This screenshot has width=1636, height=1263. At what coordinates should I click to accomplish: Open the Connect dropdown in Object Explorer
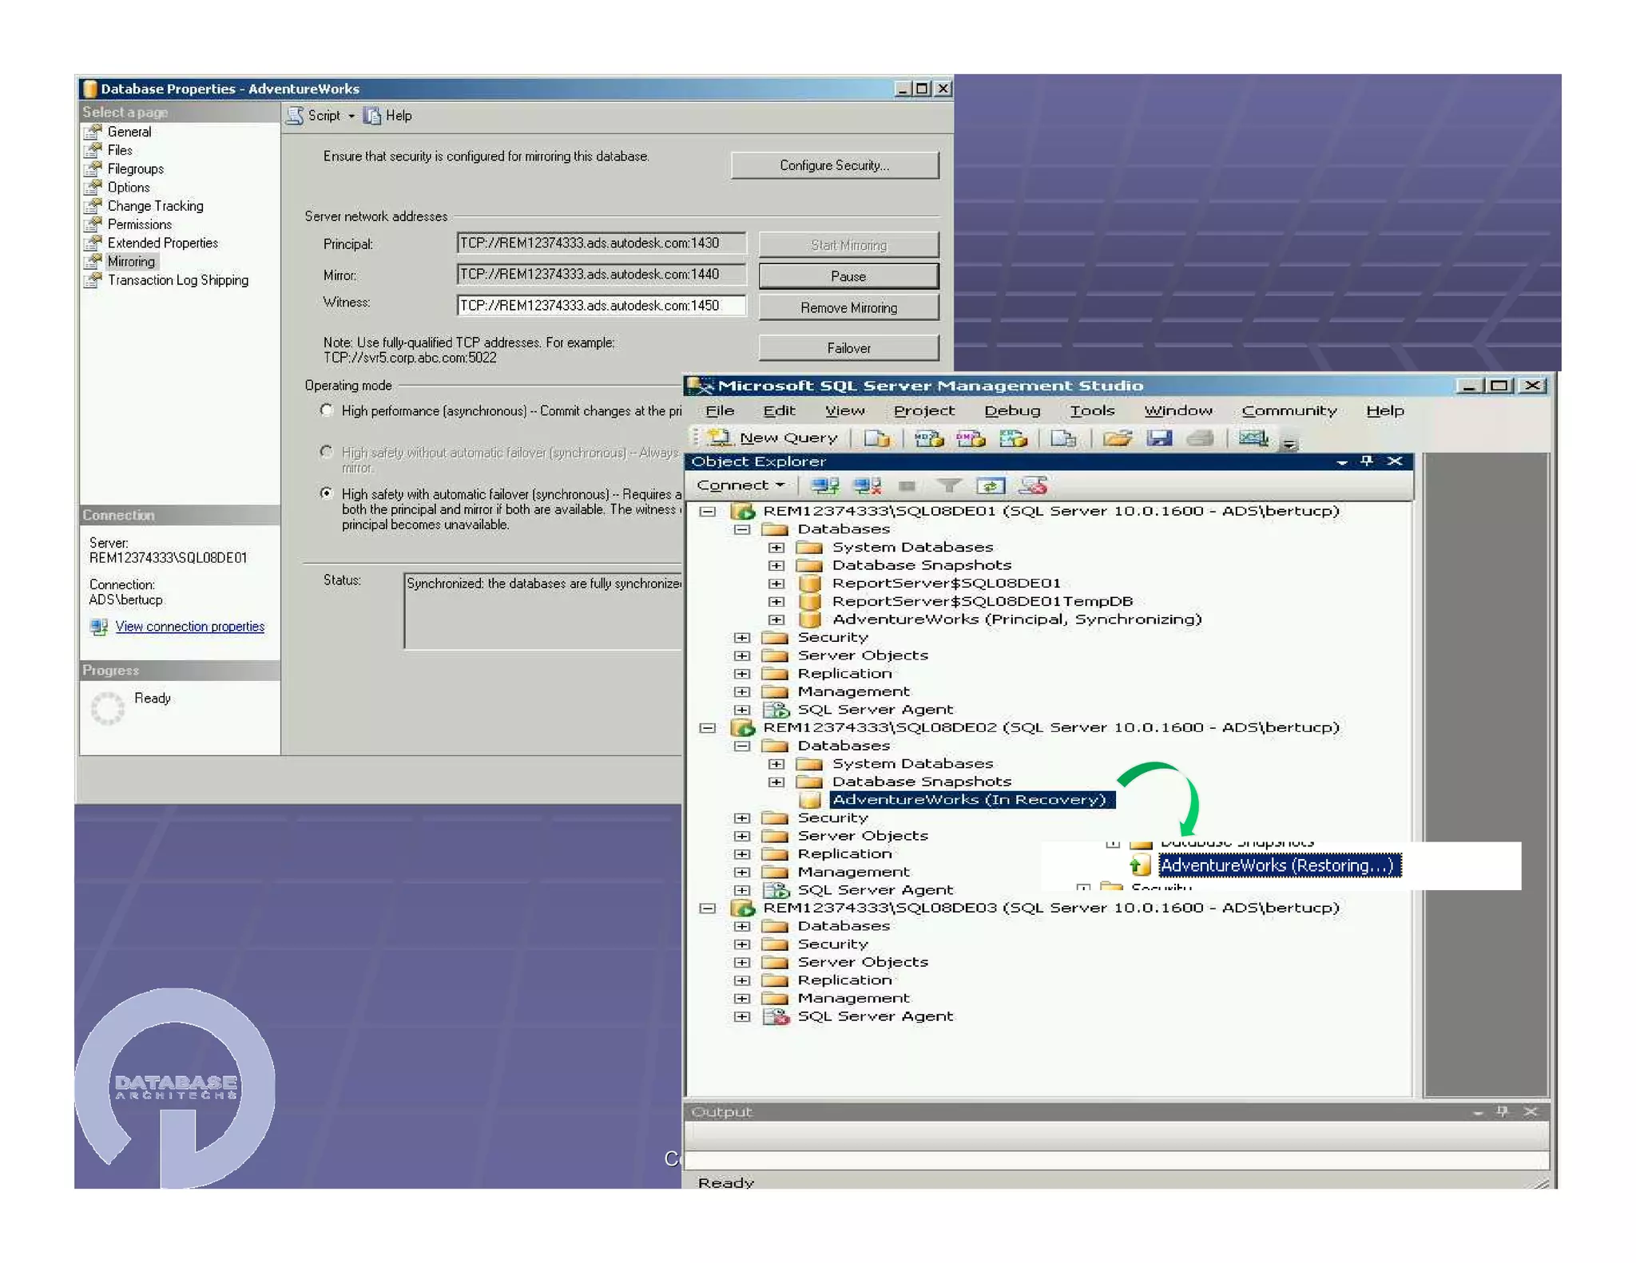(x=740, y=485)
